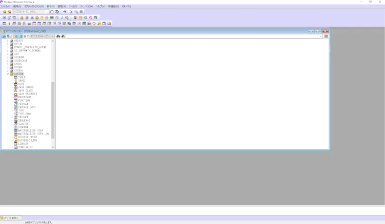Click the second binoculars find-next icon
The width and height of the screenshot is (385, 224).
pyautogui.click(x=63, y=36)
